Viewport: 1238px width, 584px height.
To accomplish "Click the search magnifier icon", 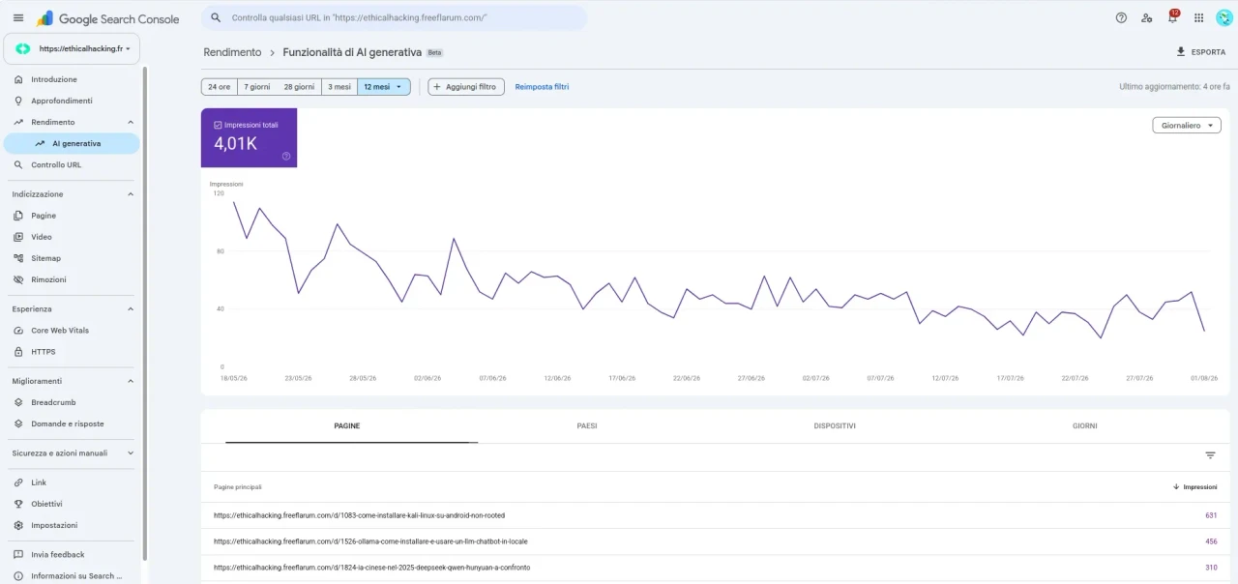I will pos(216,17).
